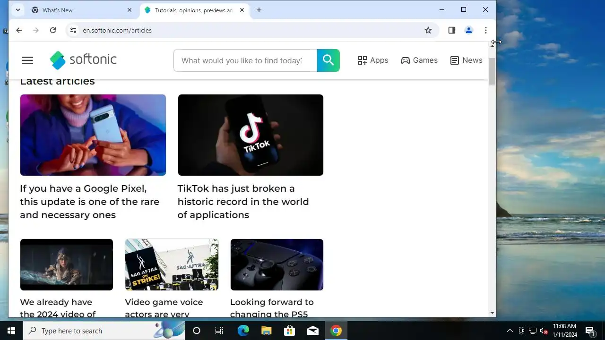The width and height of the screenshot is (605, 340).
Task: Open the Chrome three-dot menu
Action: (x=486, y=30)
